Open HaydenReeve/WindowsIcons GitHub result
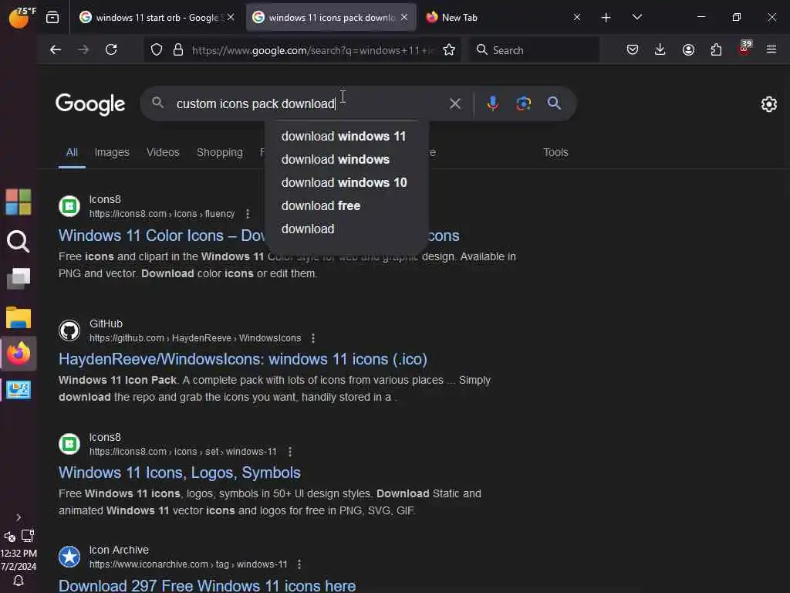 [243, 359]
